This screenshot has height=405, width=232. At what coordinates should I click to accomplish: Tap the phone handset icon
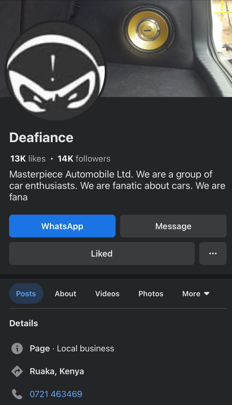pos(17,394)
